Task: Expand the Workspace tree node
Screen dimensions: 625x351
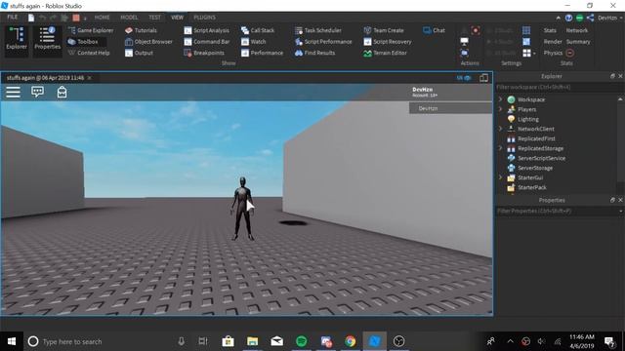Action: [500, 99]
